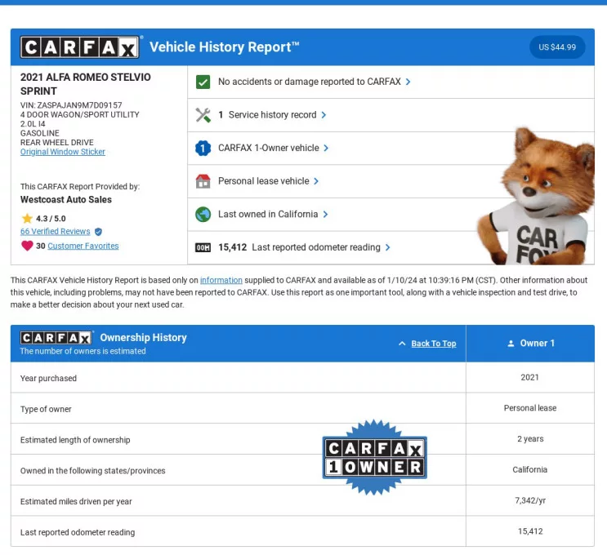Image resolution: width=607 pixels, height=555 pixels.
Task: Click the blue 1-Owner badge icon
Action: click(x=203, y=149)
